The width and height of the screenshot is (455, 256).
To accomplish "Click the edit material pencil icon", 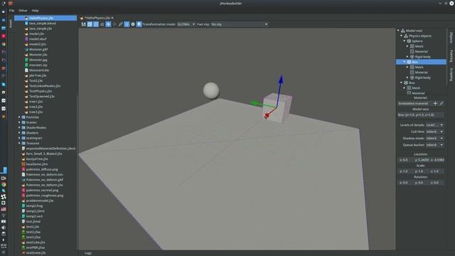I will click(x=441, y=103).
